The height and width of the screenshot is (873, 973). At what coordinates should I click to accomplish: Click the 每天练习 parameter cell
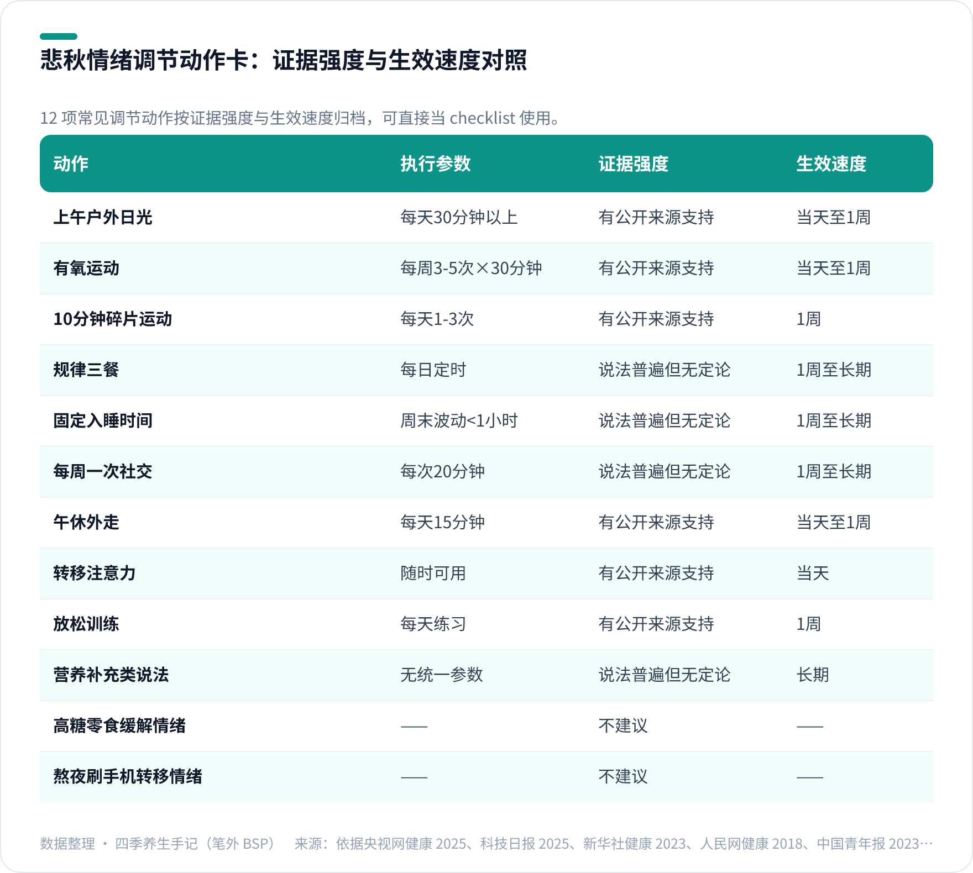(x=433, y=624)
